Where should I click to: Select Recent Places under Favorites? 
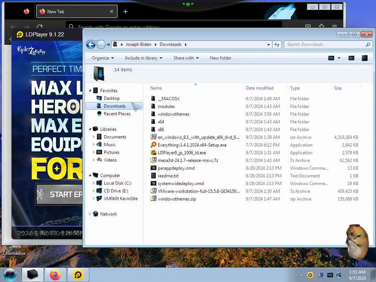(x=117, y=114)
